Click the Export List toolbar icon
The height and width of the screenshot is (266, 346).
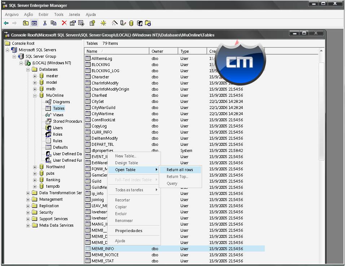point(81,23)
